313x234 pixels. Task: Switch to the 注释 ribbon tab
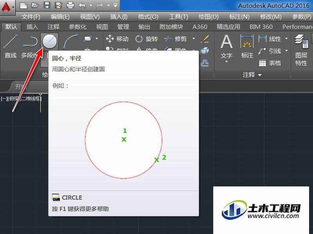click(54, 27)
